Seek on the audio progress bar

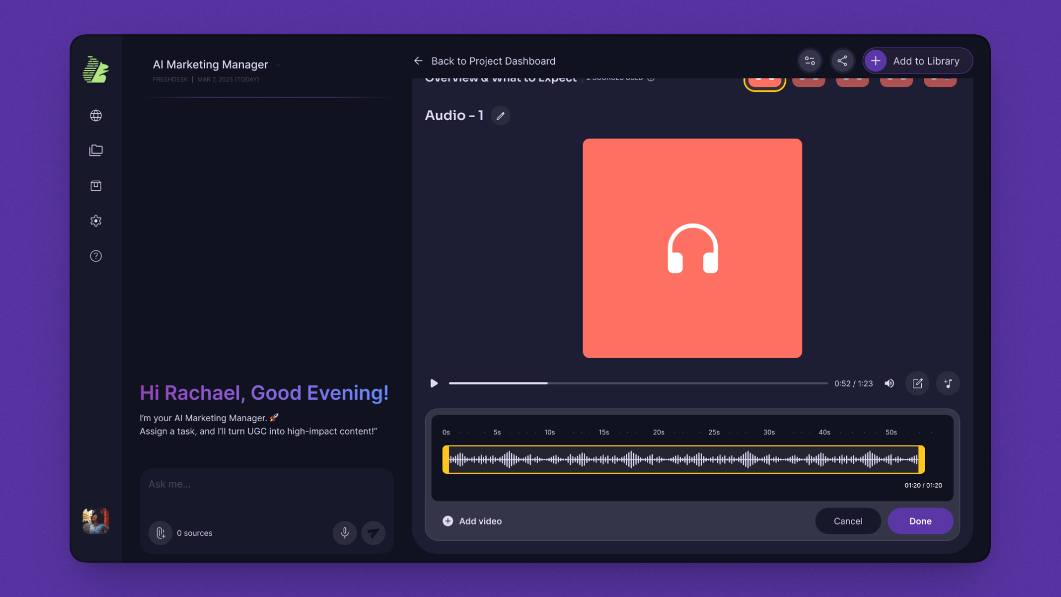point(638,383)
